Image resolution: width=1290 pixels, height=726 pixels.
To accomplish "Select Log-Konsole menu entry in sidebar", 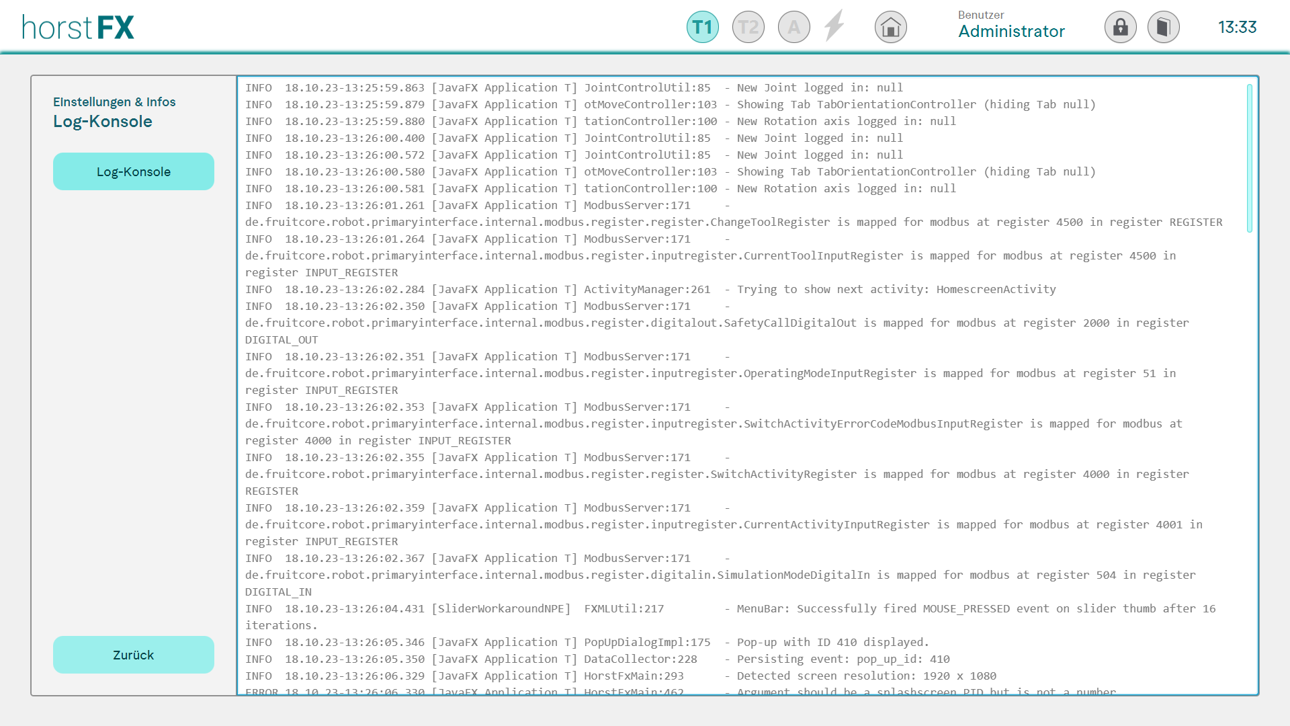I will coord(133,171).
